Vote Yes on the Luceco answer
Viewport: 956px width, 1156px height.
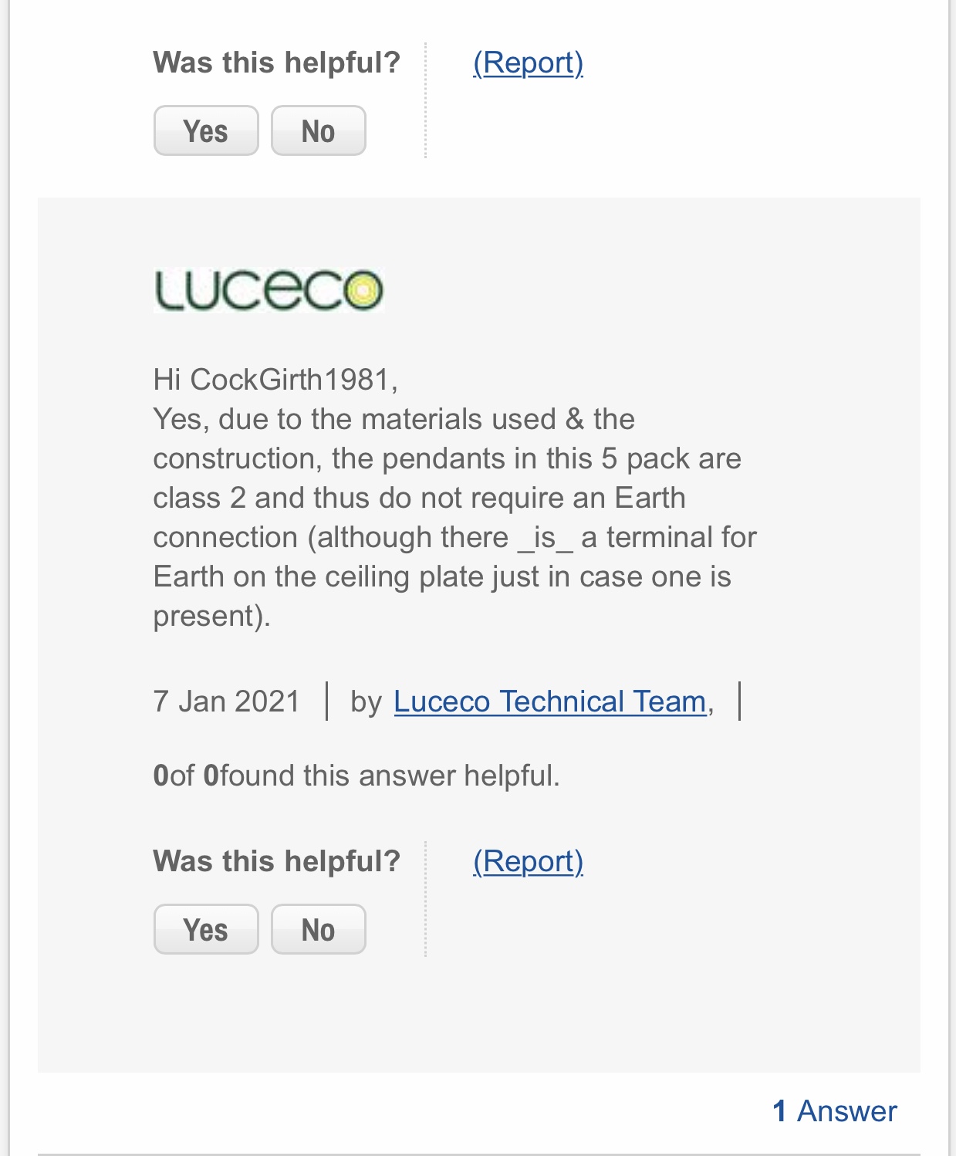(206, 929)
